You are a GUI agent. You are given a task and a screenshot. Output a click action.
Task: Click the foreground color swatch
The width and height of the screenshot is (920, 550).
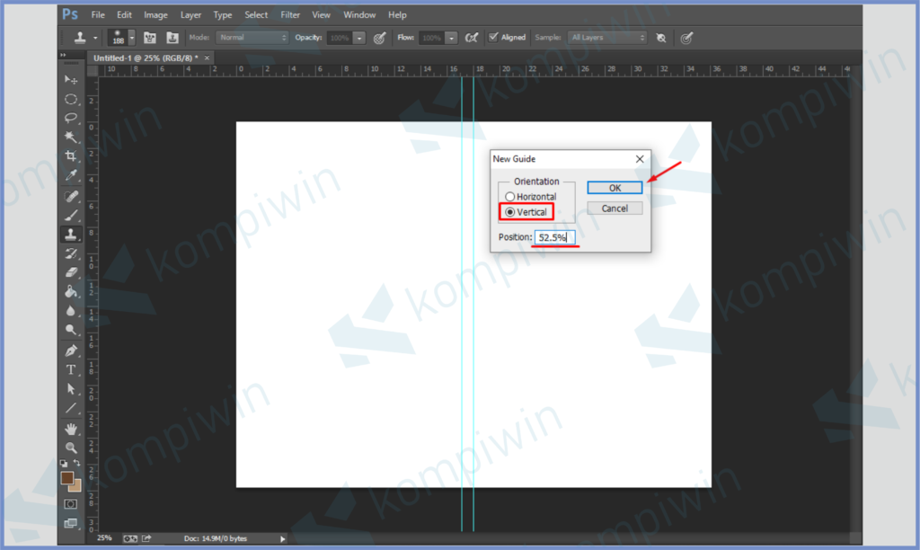67,478
